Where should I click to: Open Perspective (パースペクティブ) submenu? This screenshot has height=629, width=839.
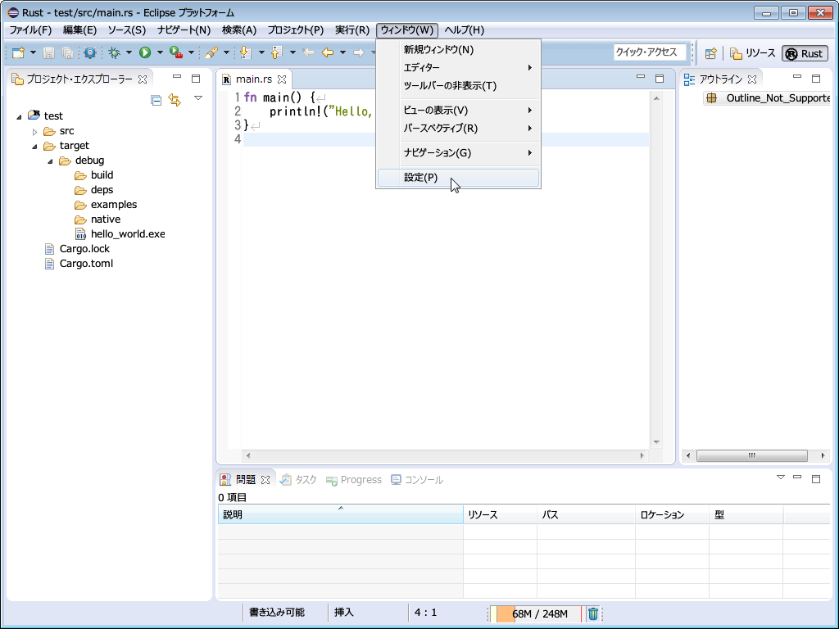pyautogui.click(x=459, y=129)
